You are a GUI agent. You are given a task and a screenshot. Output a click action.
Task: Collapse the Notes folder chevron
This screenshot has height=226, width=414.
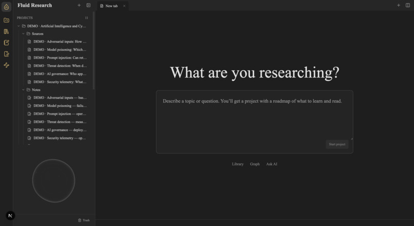pos(23,90)
